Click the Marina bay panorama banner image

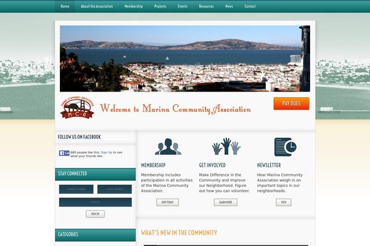[x=185, y=58]
